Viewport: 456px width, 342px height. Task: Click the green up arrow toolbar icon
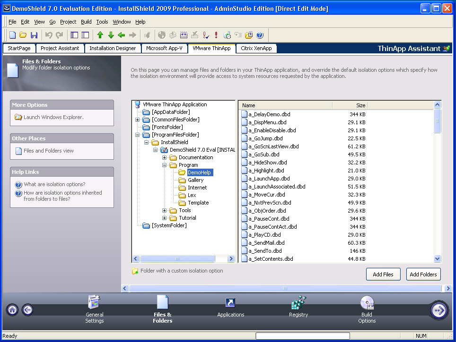pyautogui.click(x=100, y=35)
